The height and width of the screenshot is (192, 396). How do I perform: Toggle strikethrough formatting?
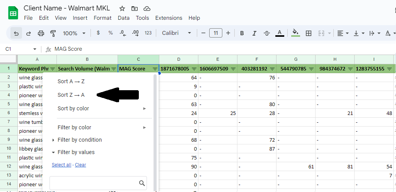coord(267,33)
